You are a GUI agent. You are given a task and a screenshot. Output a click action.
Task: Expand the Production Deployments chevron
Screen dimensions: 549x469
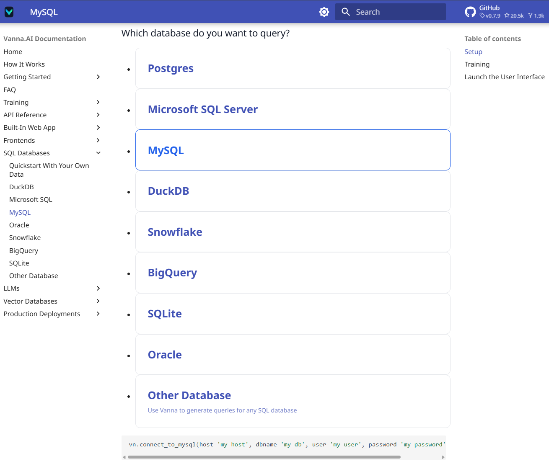pos(98,314)
